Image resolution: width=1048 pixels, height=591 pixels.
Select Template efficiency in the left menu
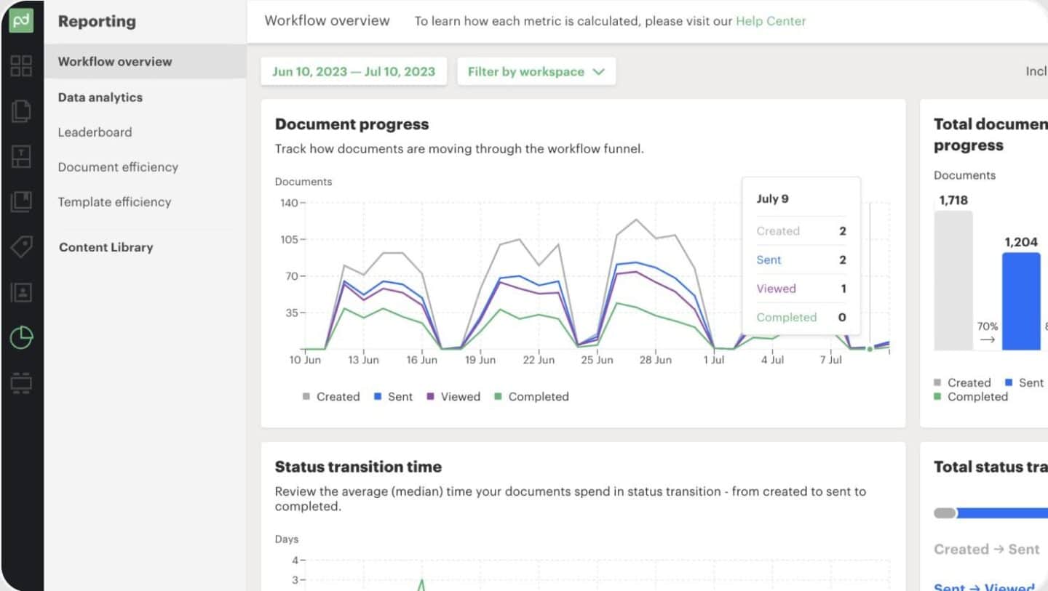click(x=114, y=201)
